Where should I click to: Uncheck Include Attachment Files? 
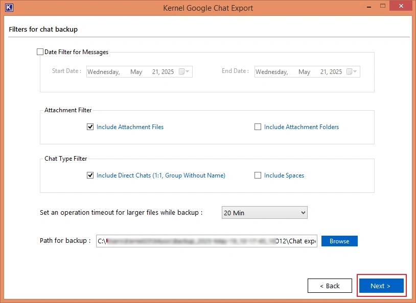(x=90, y=127)
